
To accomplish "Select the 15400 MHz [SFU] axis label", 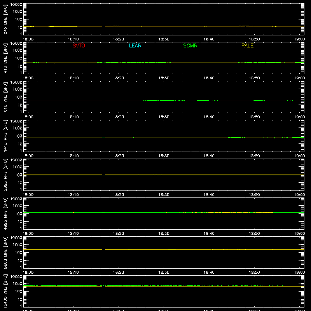I will coord(5,291).
